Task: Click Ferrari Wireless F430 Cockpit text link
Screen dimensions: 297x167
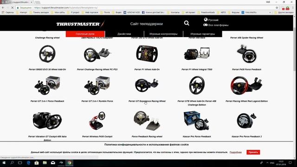Action: pyautogui.click(x=97, y=136)
